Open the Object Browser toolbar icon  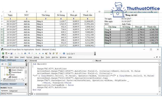(57, 53)
